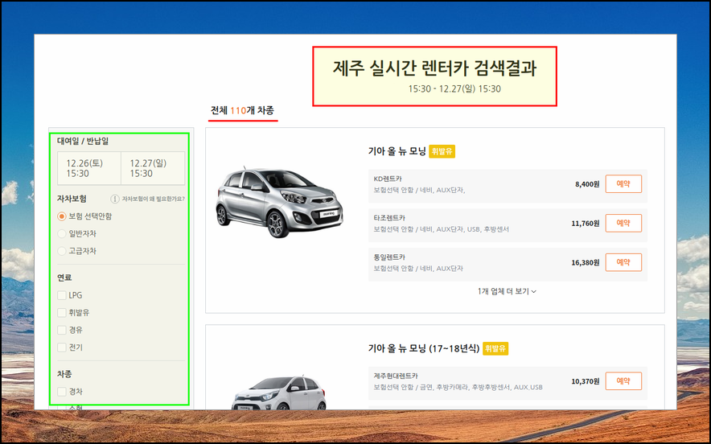Click the 기아 올 뉴 모닝 (17~18년식) title
The width and height of the screenshot is (711, 444).
(x=424, y=349)
